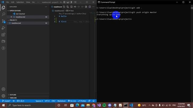Click readme.md in the breadcrumb

click(x=59, y=11)
